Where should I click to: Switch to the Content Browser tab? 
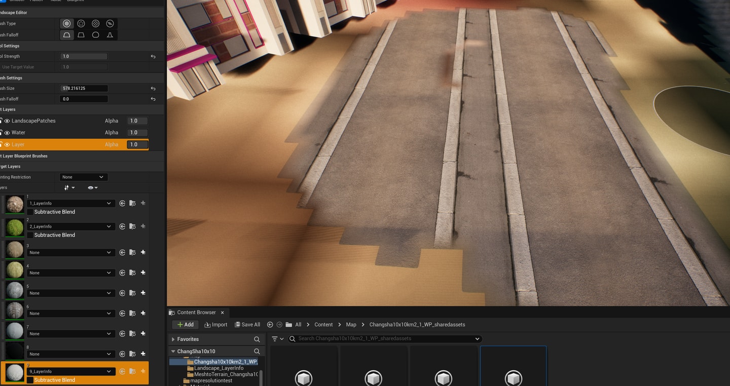click(196, 313)
